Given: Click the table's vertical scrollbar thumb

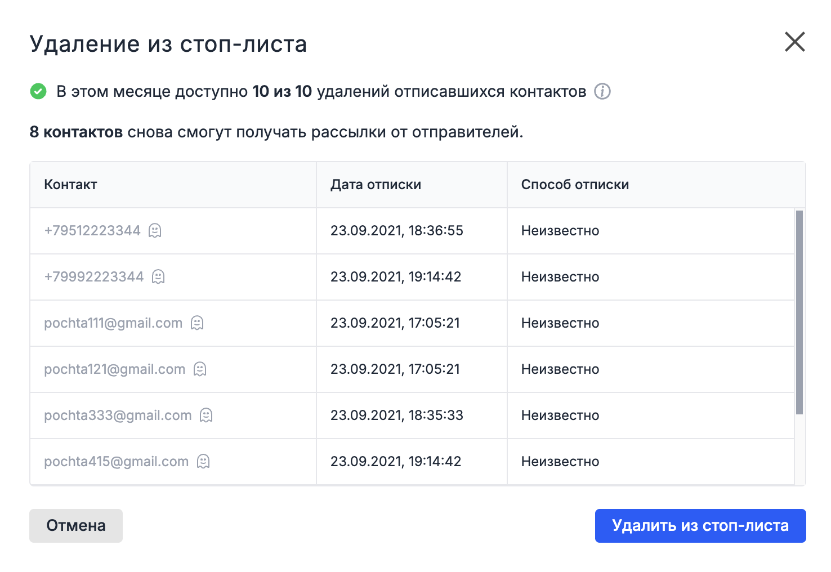Looking at the screenshot, I should pyautogui.click(x=799, y=312).
